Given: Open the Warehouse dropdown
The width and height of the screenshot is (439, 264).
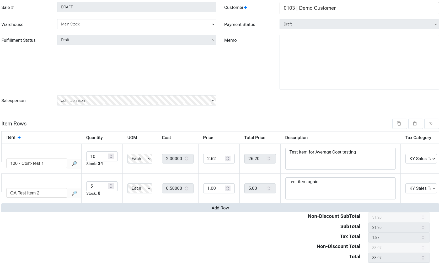Looking at the screenshot, I should coord(136,24).
